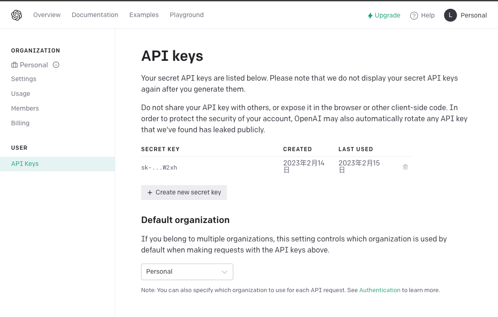Open the Members section
Viewport: 498px width, 317px height.
tap(25, 108)
